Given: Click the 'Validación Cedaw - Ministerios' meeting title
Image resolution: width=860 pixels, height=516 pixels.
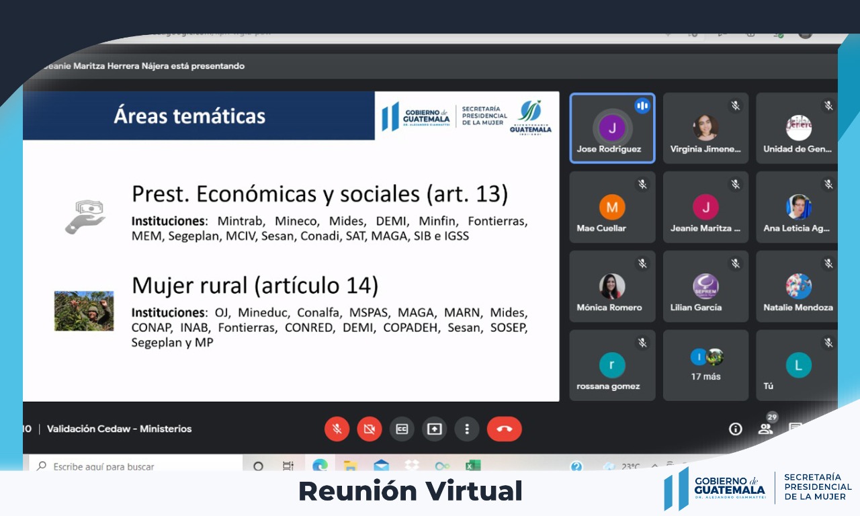Looking at the screenshot, I should (119, 429).
